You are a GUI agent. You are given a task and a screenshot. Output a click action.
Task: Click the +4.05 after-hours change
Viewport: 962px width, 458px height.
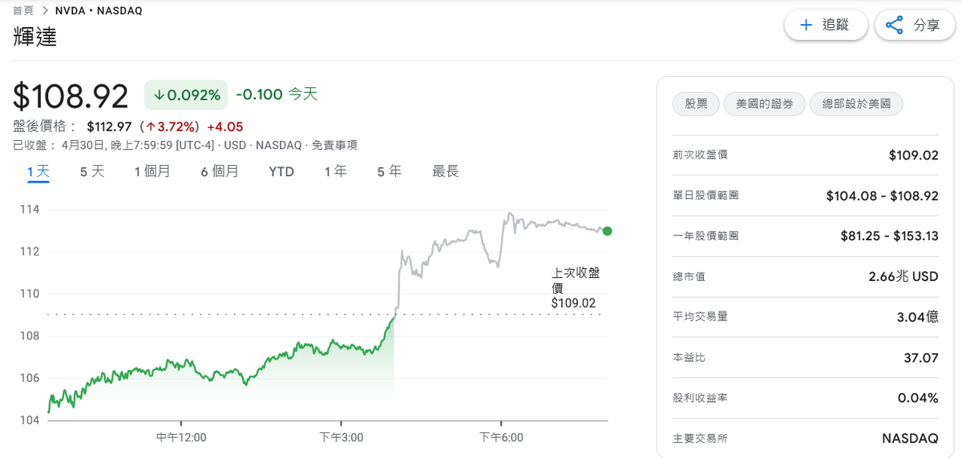click(225, 127)
